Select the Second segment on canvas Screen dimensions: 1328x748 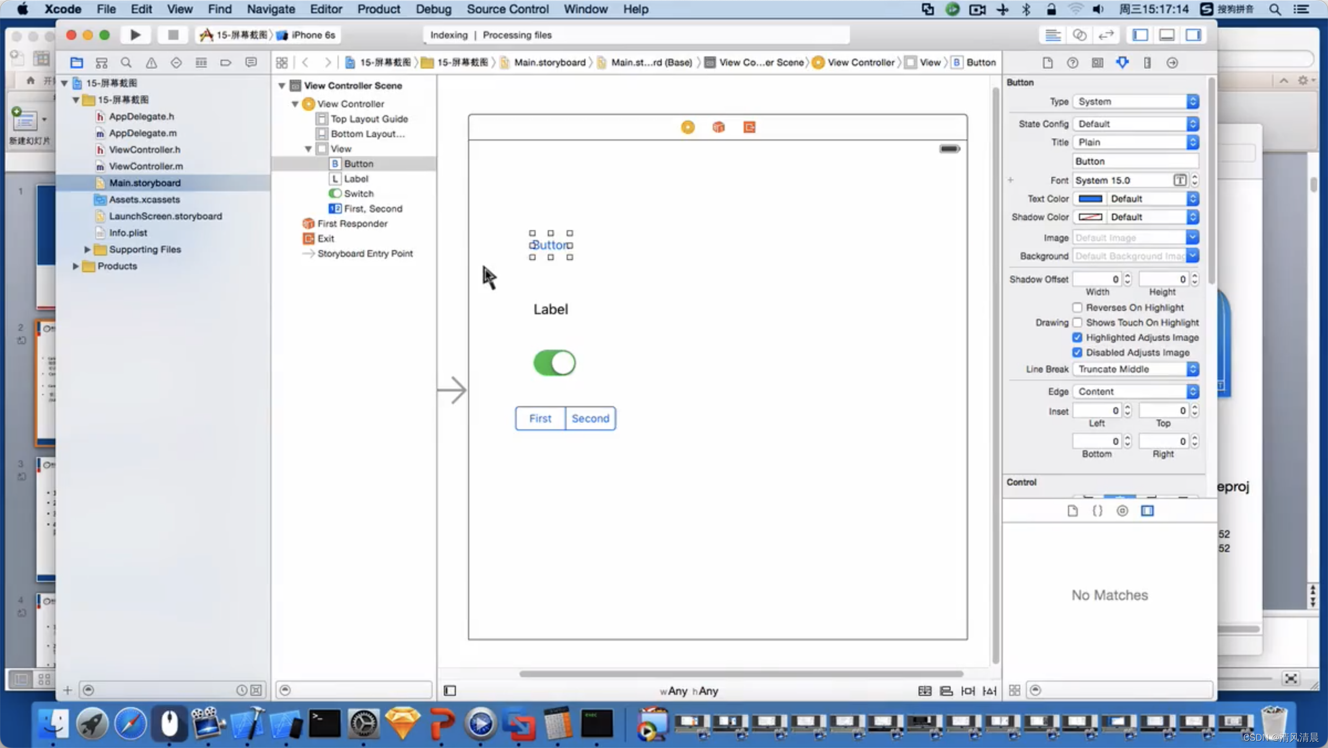[x=590, y=418]
